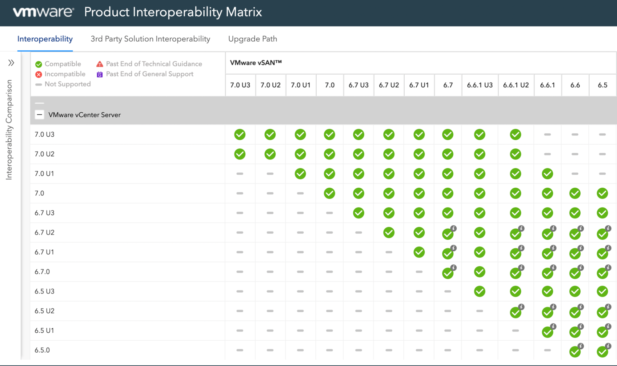Screen dimensions: 617x366
Task: Open the Upgrade Path tab
Action: pyautogui.click(x=252, y=39)
